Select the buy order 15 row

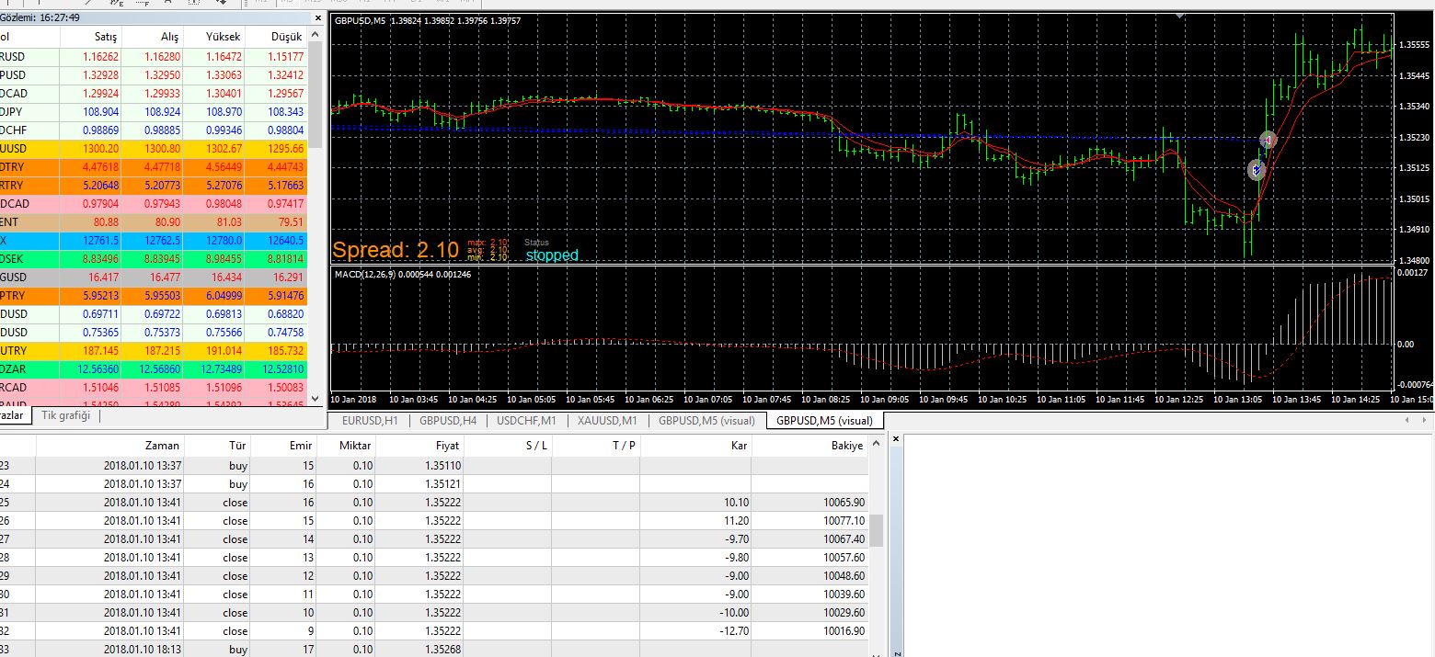click(434, 466)
